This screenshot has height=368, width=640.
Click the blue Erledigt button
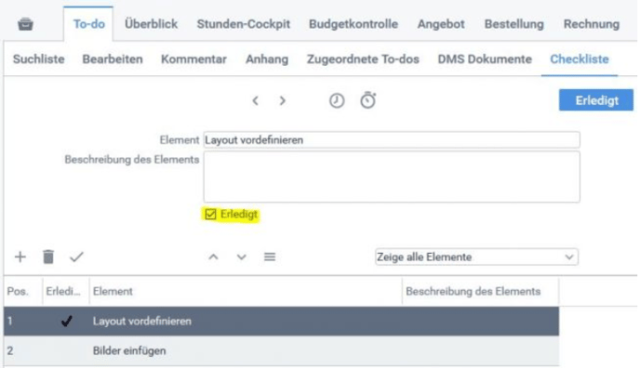click(x=596, y=100)
